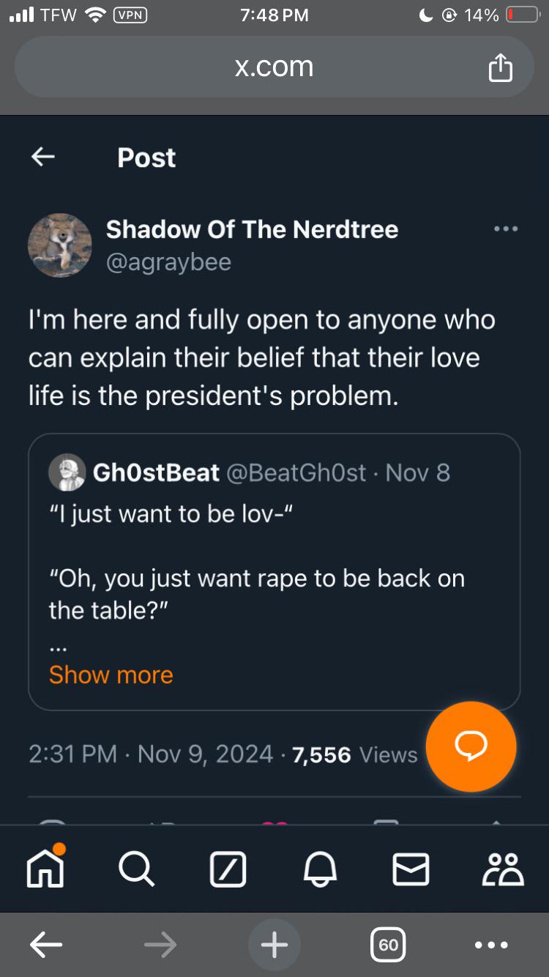
Task: Show the 60 open tabs switcher
Action: (388, 945)
